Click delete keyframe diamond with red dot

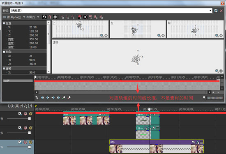pos(69,98)
